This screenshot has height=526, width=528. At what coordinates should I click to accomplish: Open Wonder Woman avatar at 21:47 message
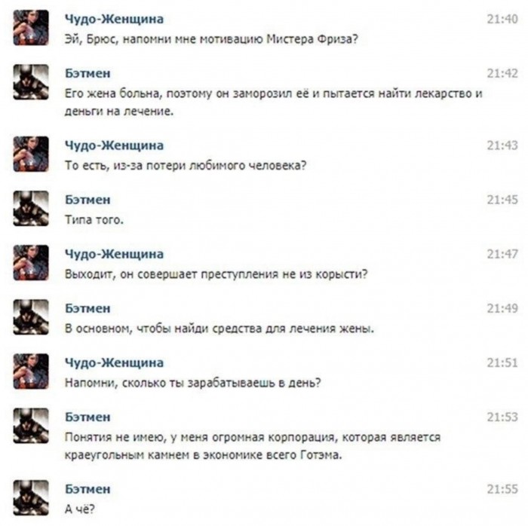pyautogui.click(x=31, y=263)
